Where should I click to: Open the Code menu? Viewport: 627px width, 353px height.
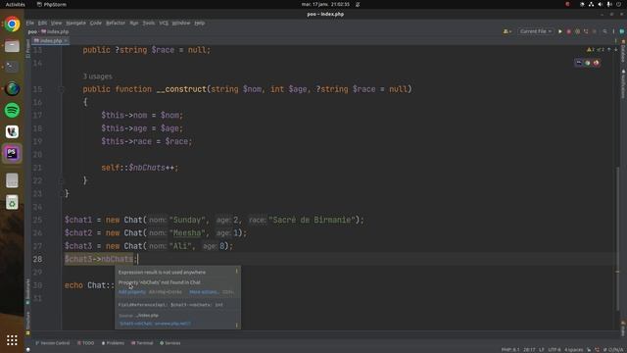[x=96, y=23]
